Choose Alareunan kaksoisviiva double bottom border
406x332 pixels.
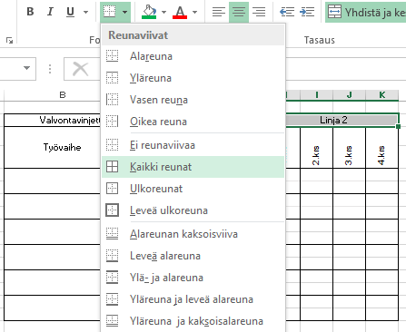pos(193,234)
